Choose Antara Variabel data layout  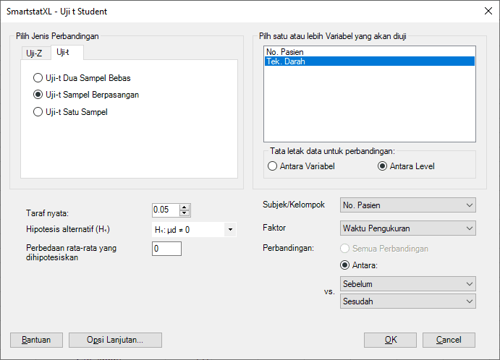click(x=273, y=166)
